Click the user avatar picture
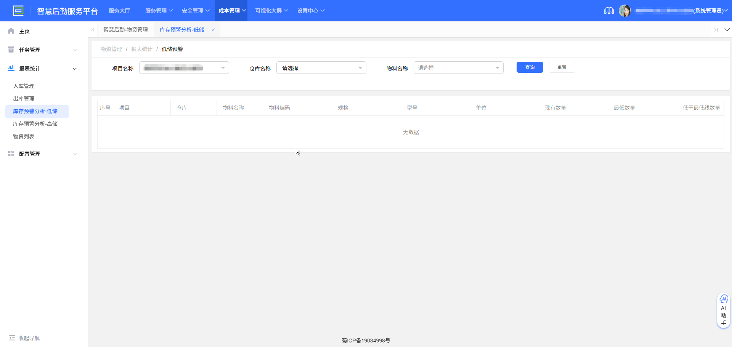Screen dimensions: 732x347 tap(625, 11)
